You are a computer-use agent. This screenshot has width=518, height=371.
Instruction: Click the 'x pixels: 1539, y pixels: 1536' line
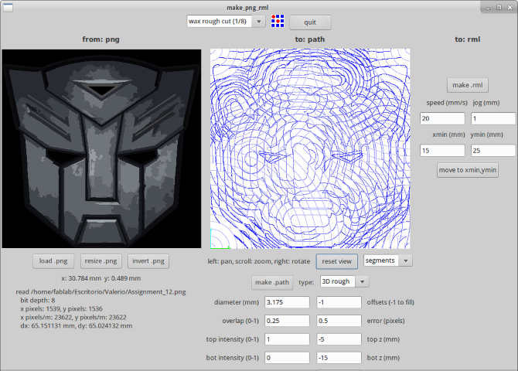click(x=61, y=309)
